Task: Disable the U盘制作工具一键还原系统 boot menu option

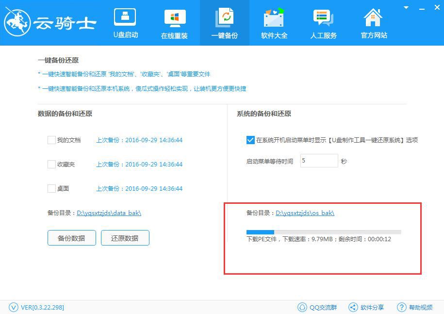Action: tap(250, 140)
